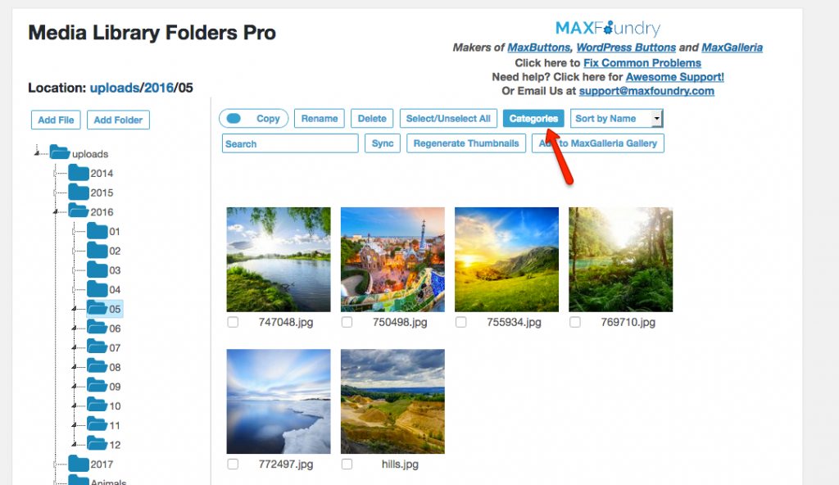Click the Regenerate Thumbnails button
This screenshot has width=839, height=485.
click(x=466, y=143)
